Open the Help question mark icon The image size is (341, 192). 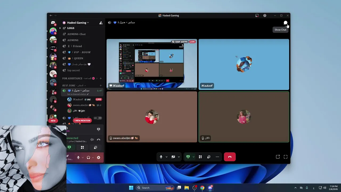coord(265,15)
